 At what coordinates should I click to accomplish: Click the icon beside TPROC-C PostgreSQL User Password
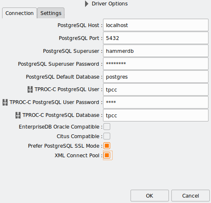click(x=5, y=102)
